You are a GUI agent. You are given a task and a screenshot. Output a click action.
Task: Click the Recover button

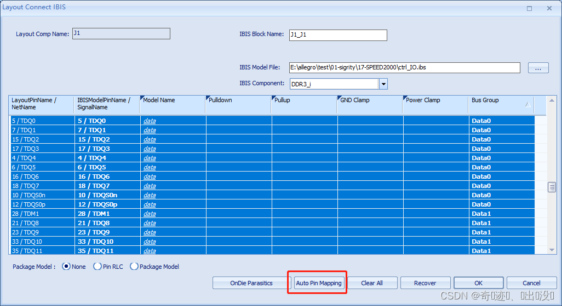pos(425,283)
